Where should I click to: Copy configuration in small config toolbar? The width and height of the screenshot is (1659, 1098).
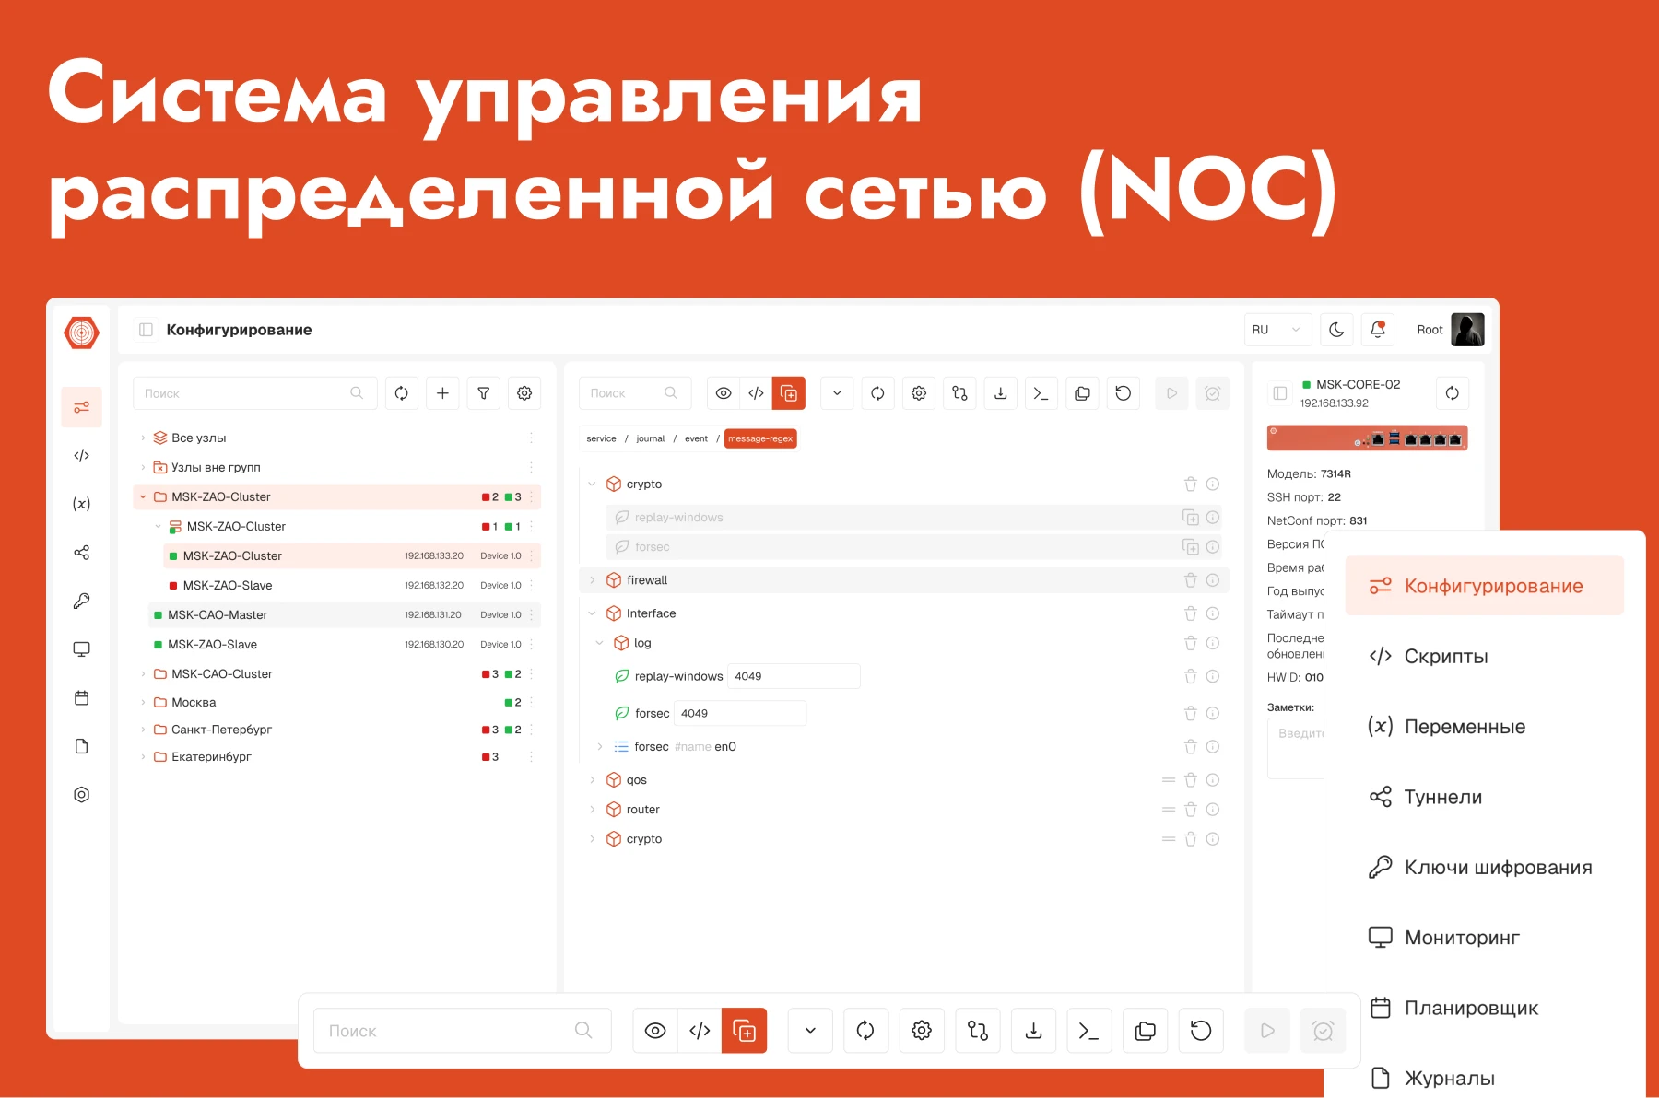tap(1082, 393)
